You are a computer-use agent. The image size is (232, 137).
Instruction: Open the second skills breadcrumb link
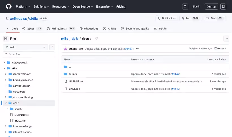75,39
